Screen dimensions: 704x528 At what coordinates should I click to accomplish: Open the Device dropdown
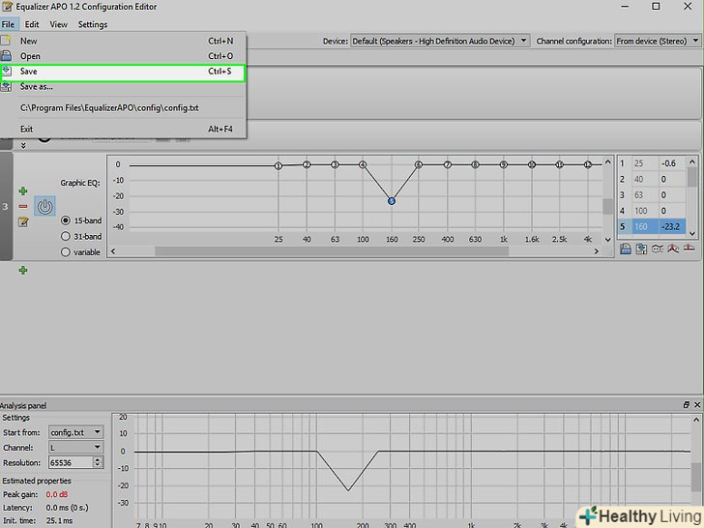440,41
